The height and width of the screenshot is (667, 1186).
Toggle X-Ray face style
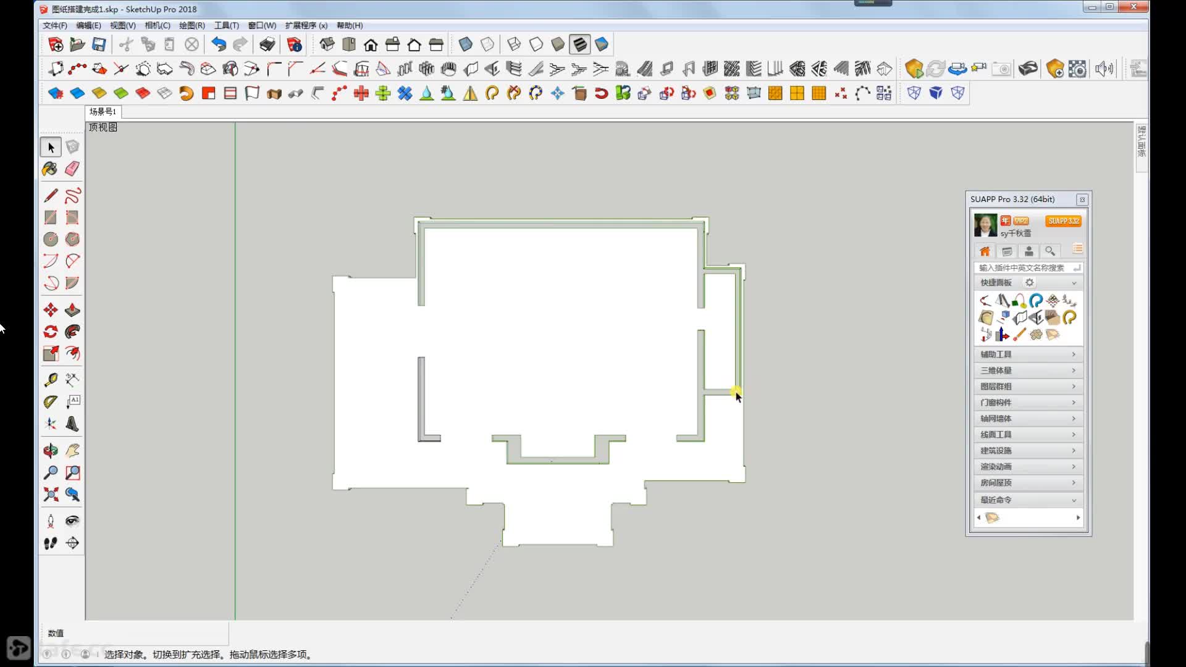click(x=466, y=44)
